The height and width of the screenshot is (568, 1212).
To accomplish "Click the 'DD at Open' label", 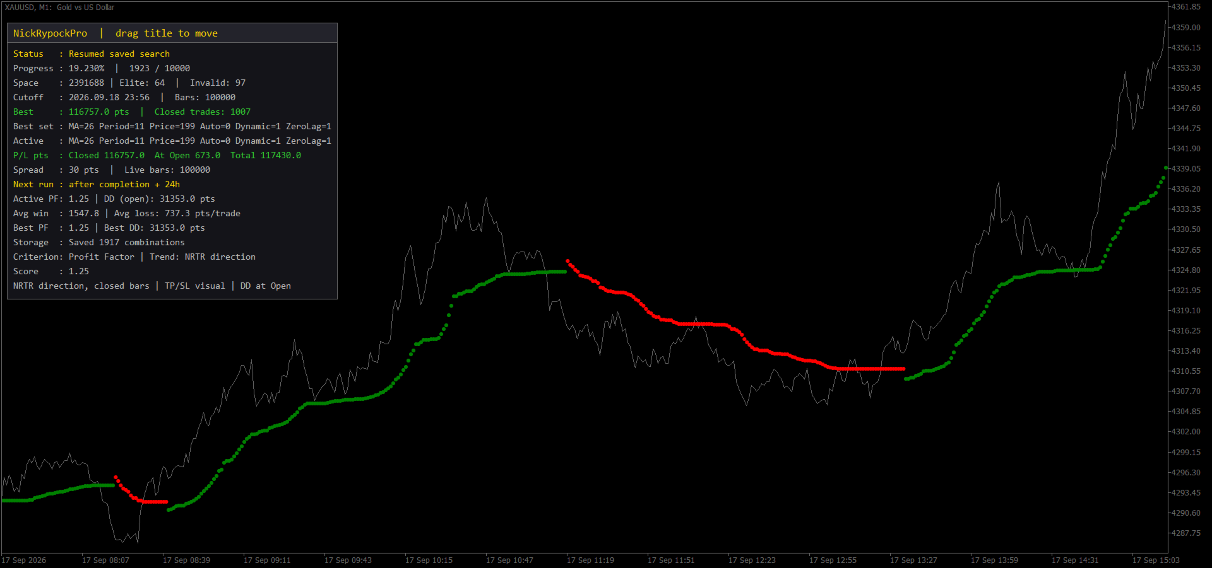I will coord(265,286).
